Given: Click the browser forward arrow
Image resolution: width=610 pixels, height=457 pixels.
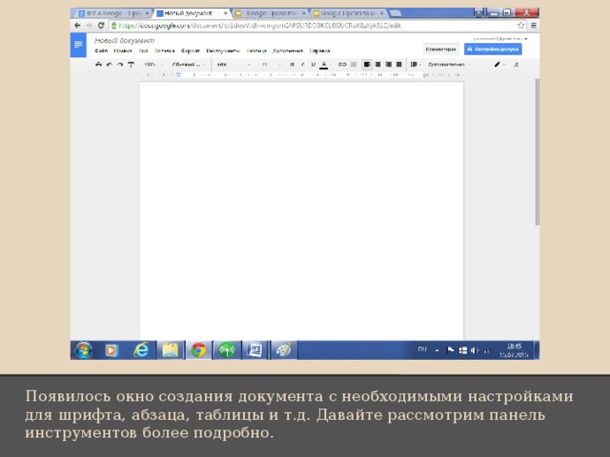Looking at the screenshot, I should click(x=89, y=26).
